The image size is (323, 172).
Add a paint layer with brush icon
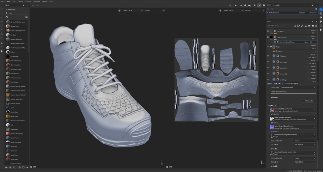pyautogui.click(x=302, y=26)
